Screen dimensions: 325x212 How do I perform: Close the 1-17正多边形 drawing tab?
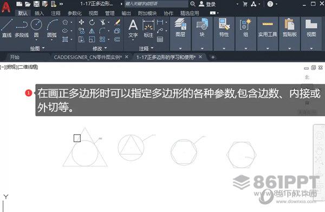coord(200,57)
